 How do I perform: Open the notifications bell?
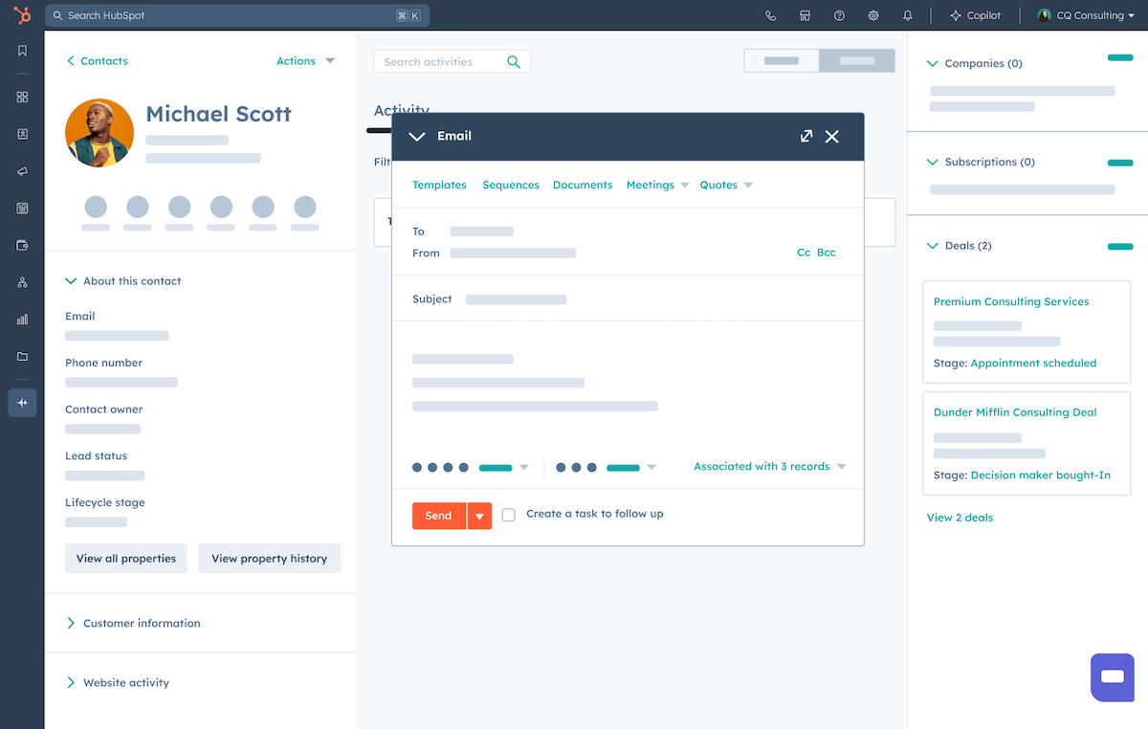pyautogui.click(x=908, y=15)
